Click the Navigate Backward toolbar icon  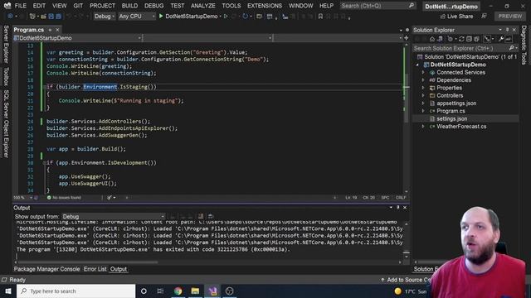[10, 17]
